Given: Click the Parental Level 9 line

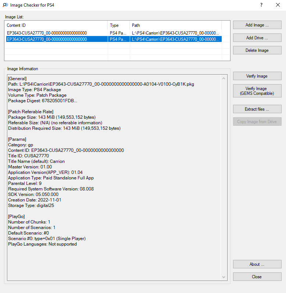Looking at the screenshot, I should point(25,183).
